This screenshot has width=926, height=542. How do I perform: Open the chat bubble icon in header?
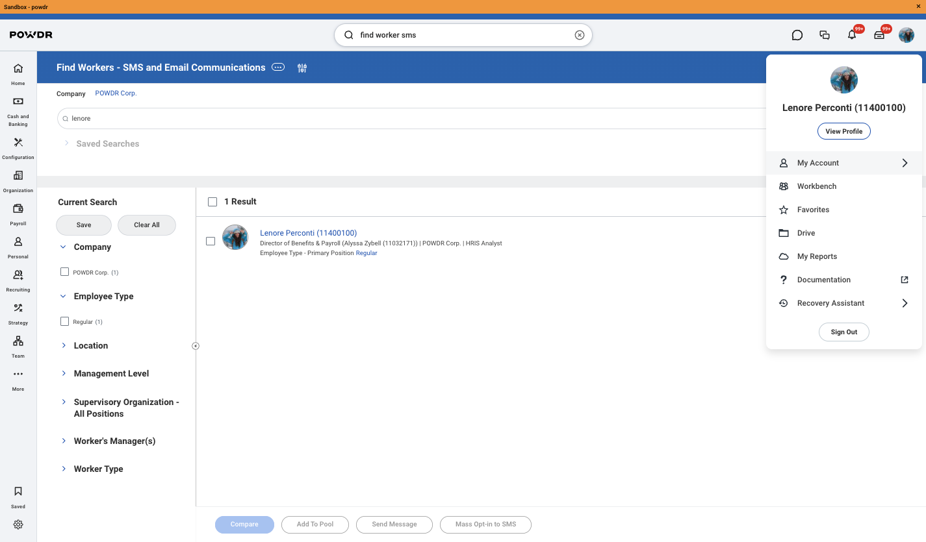pyautogui.click(x=797, y=35)
